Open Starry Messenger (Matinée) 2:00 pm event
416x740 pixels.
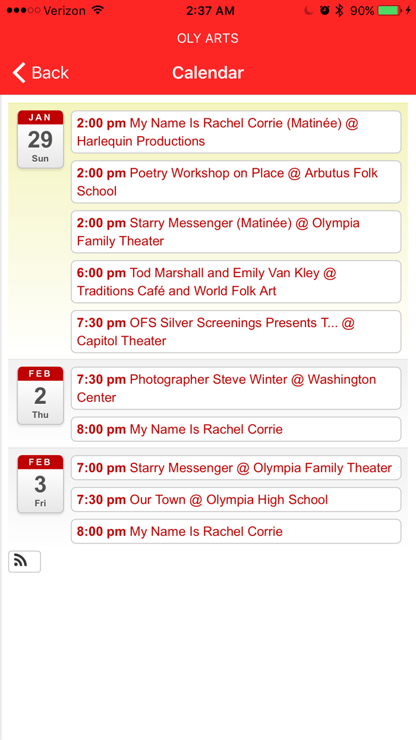(236, 232)
